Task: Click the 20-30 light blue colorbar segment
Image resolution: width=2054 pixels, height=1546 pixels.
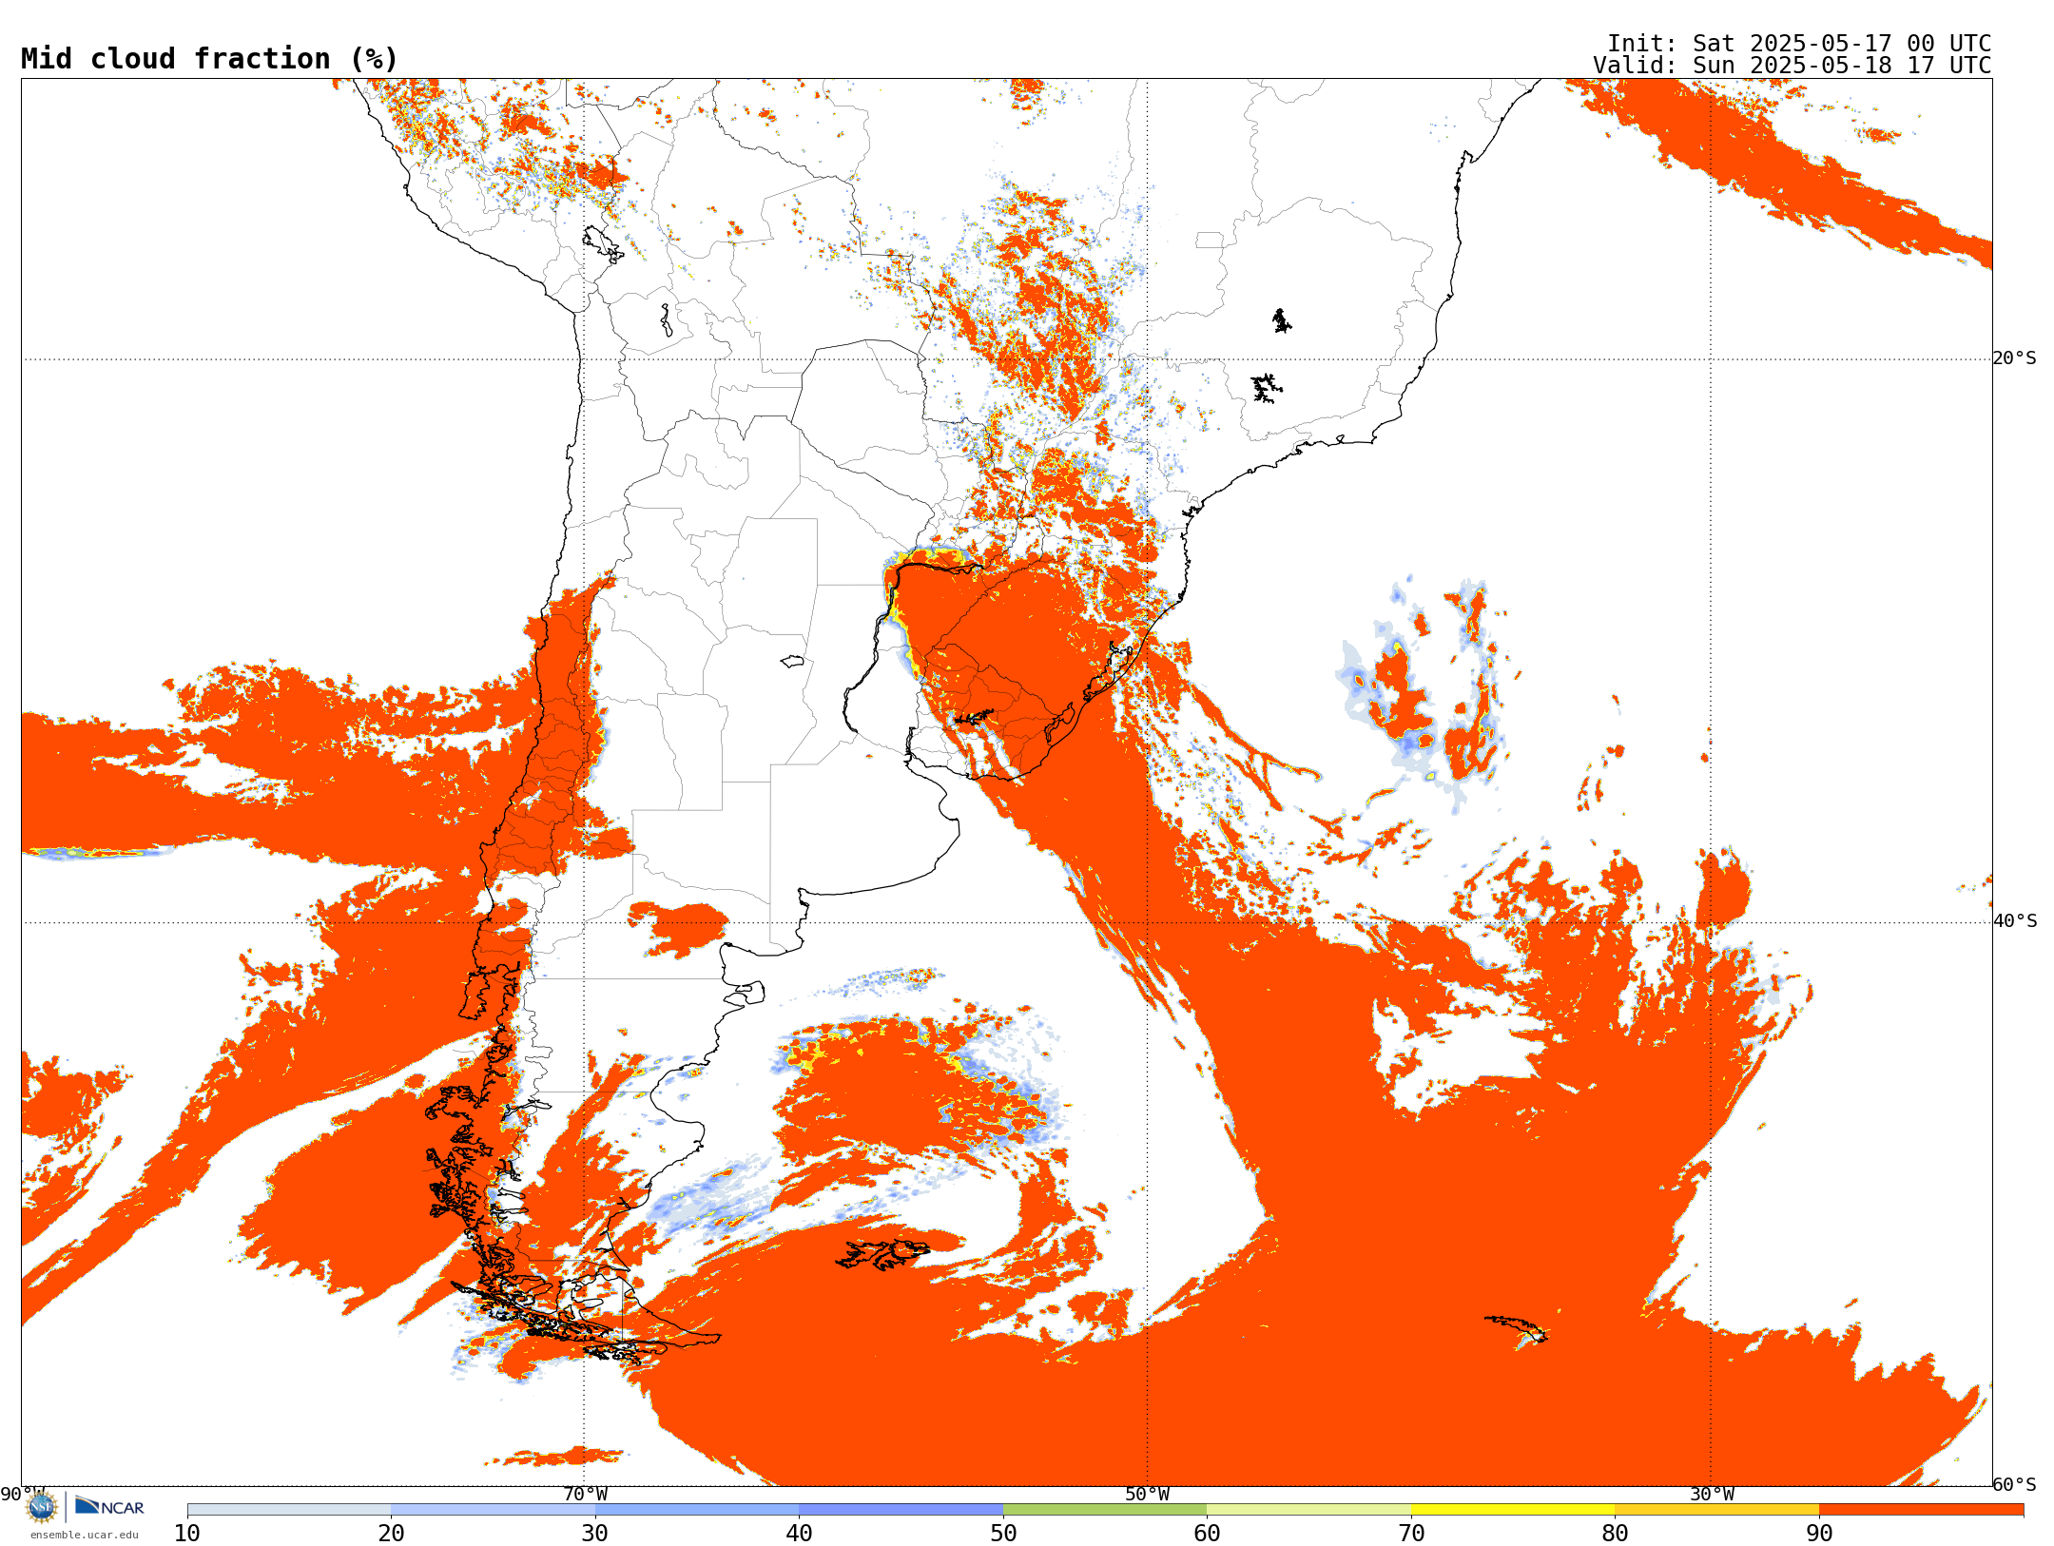Action: tap(493, 1510)
